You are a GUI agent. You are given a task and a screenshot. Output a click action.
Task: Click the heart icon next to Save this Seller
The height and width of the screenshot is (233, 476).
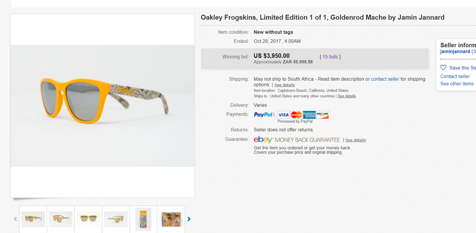443,68
